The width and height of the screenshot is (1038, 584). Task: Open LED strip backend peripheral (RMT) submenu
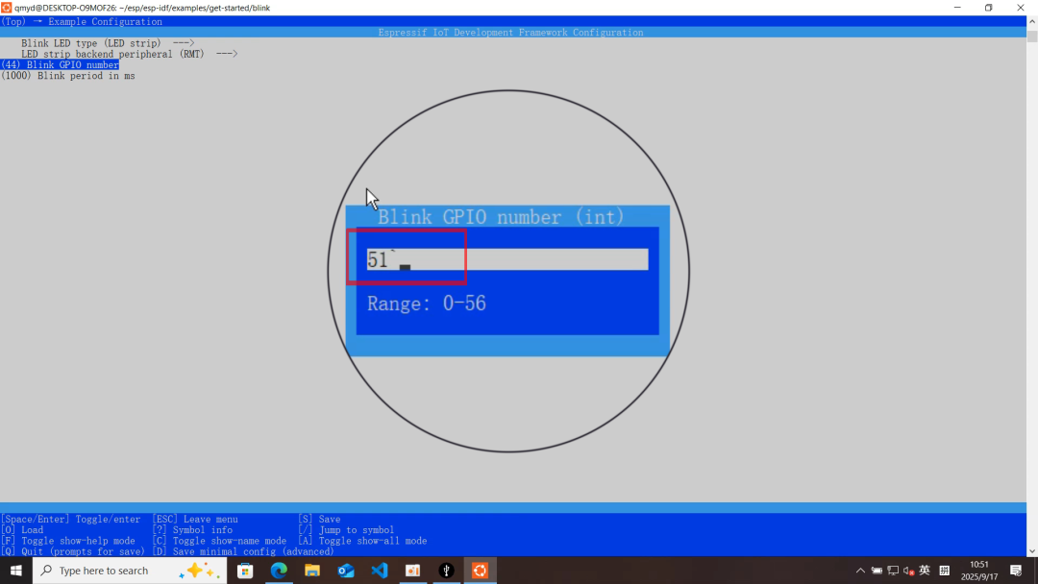coord(129,54)
